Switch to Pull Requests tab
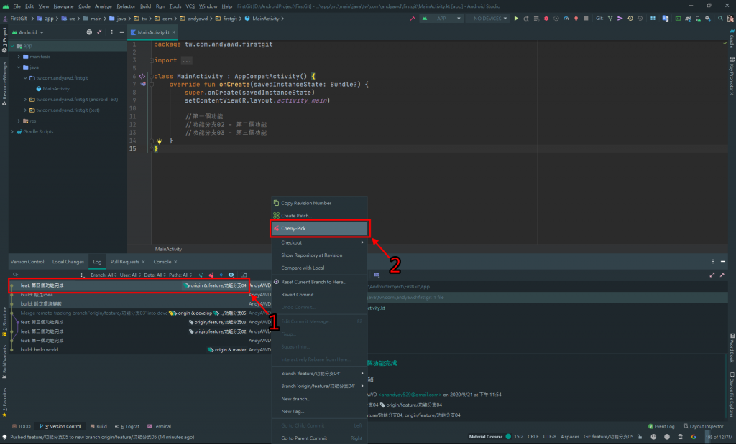Screen dimensions: 736x444 pyautogui.click(x=124, y=261)
